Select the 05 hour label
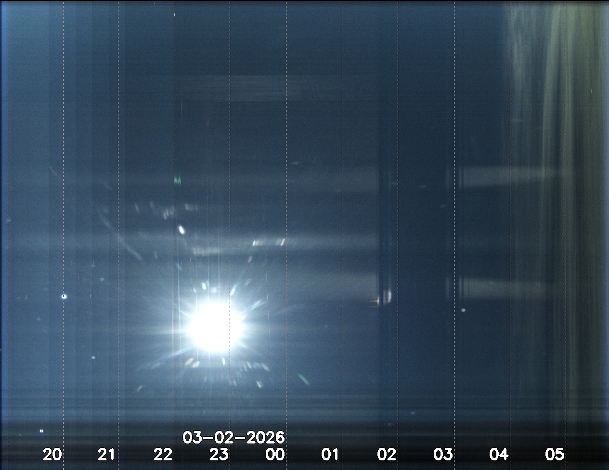 [x=554, y=454]
